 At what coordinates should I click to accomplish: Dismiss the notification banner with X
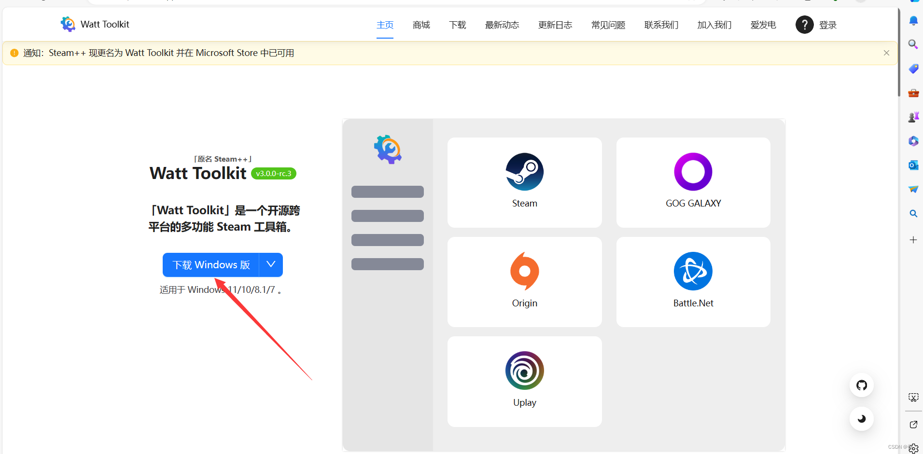(x=886, y=53)
